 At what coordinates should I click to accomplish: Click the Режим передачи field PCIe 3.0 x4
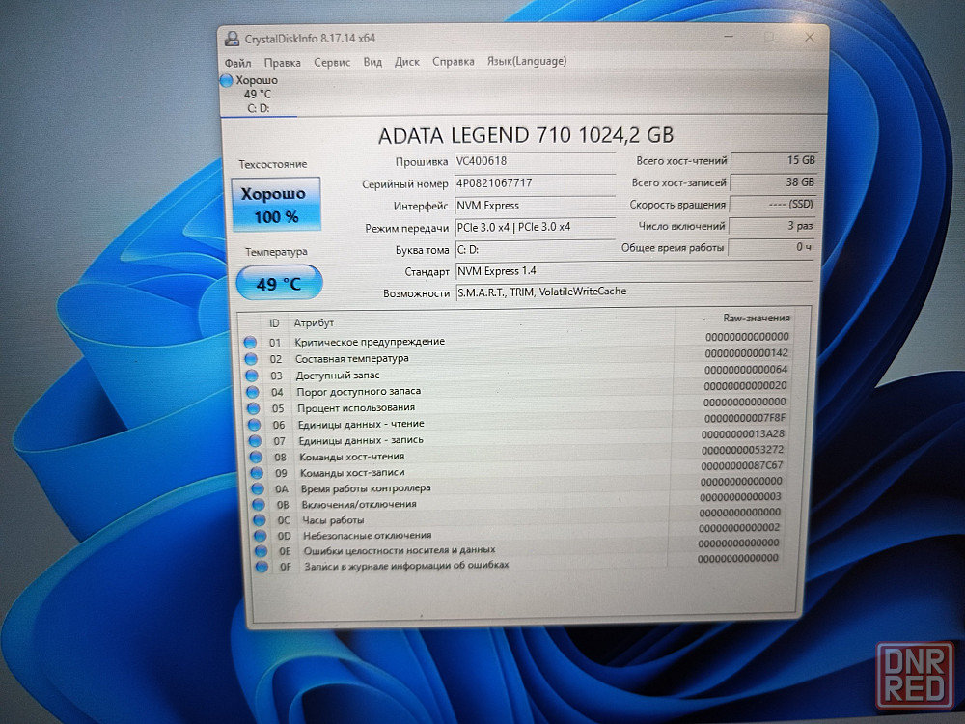pyautogui.click(x=535, y=227)
